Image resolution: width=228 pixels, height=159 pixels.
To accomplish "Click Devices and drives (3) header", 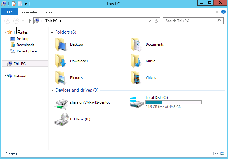I will click(77, 90).
